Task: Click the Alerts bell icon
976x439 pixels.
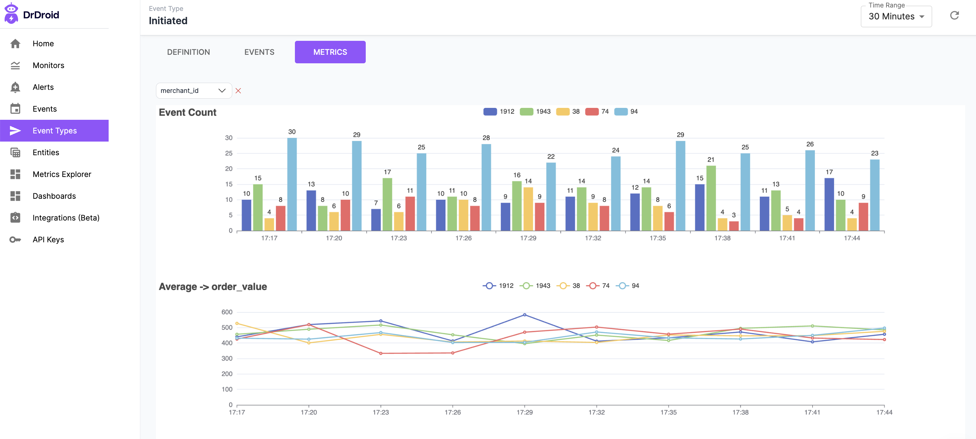Action: pyautogui.click(x=15, y=87)
